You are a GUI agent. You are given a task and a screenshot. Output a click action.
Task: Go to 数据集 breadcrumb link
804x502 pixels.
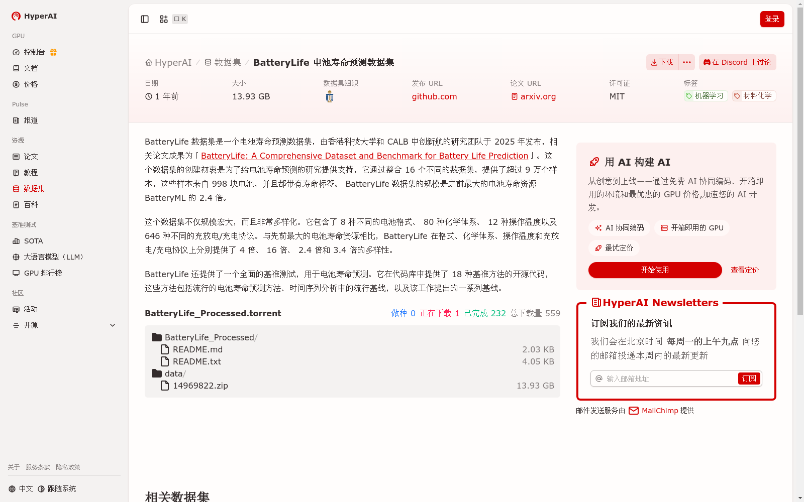tap(223, 62)
